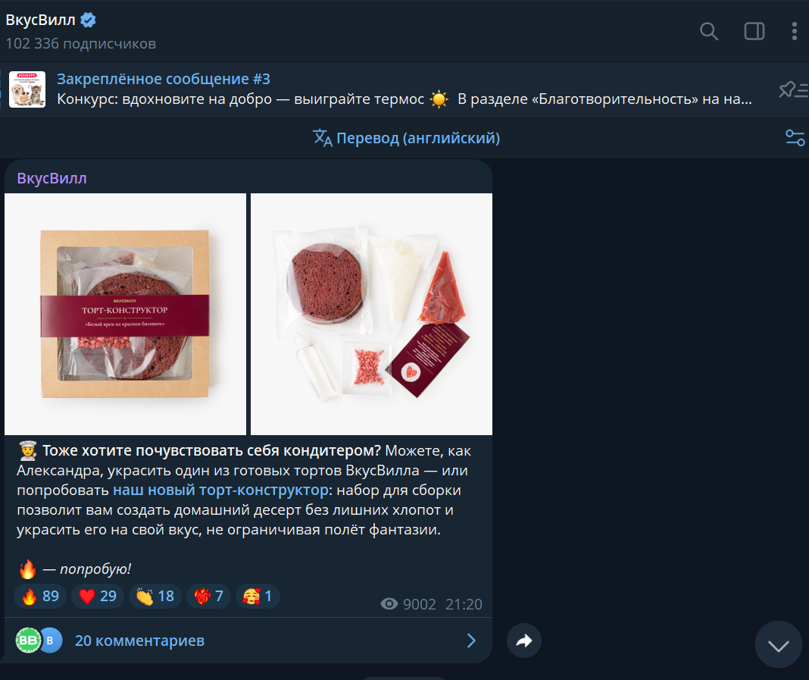
Task: Toggle the clapping hands reaction with 18
Action: (155, 597)
